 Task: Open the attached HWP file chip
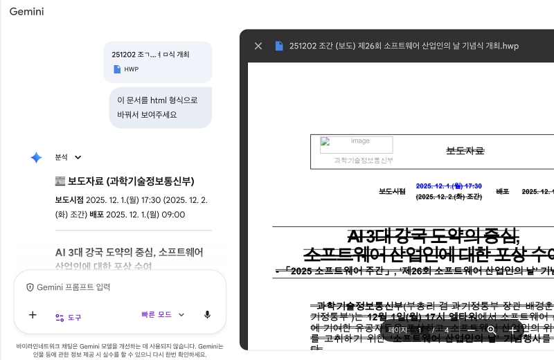click(x=158, y=62)
